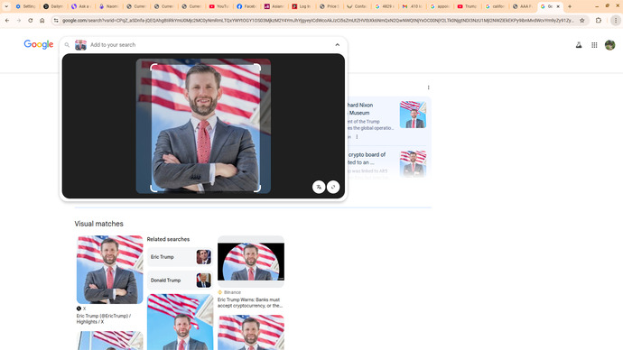The image size is (623, 350).
Task: Switch to the califor Google tab
Action: (495, 6)
